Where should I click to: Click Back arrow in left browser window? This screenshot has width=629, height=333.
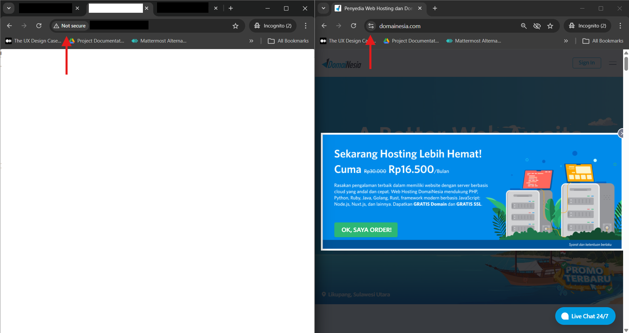pos(10,26)
